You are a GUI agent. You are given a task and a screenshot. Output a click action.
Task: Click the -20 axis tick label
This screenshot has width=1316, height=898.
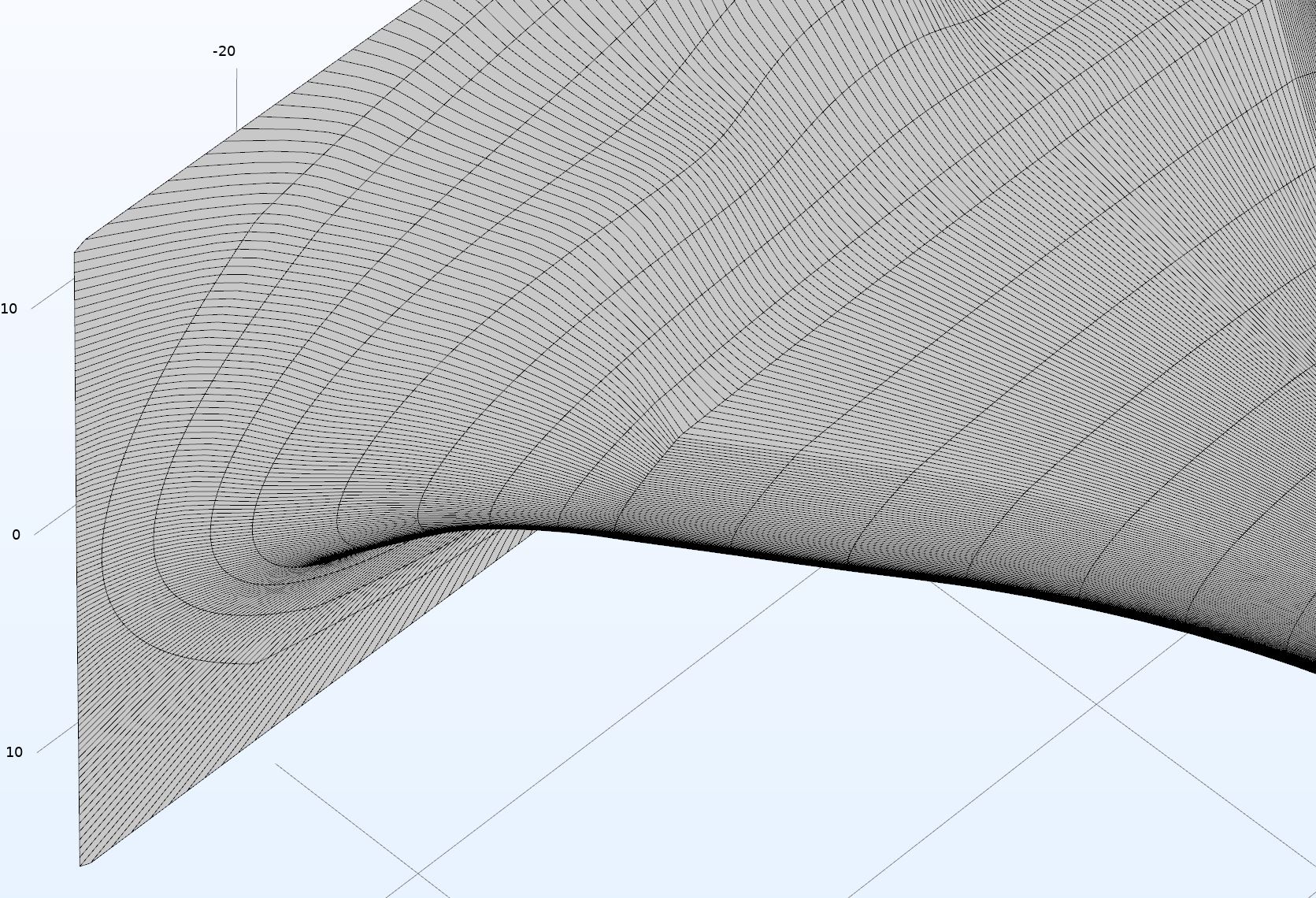(x=224, y=51)
